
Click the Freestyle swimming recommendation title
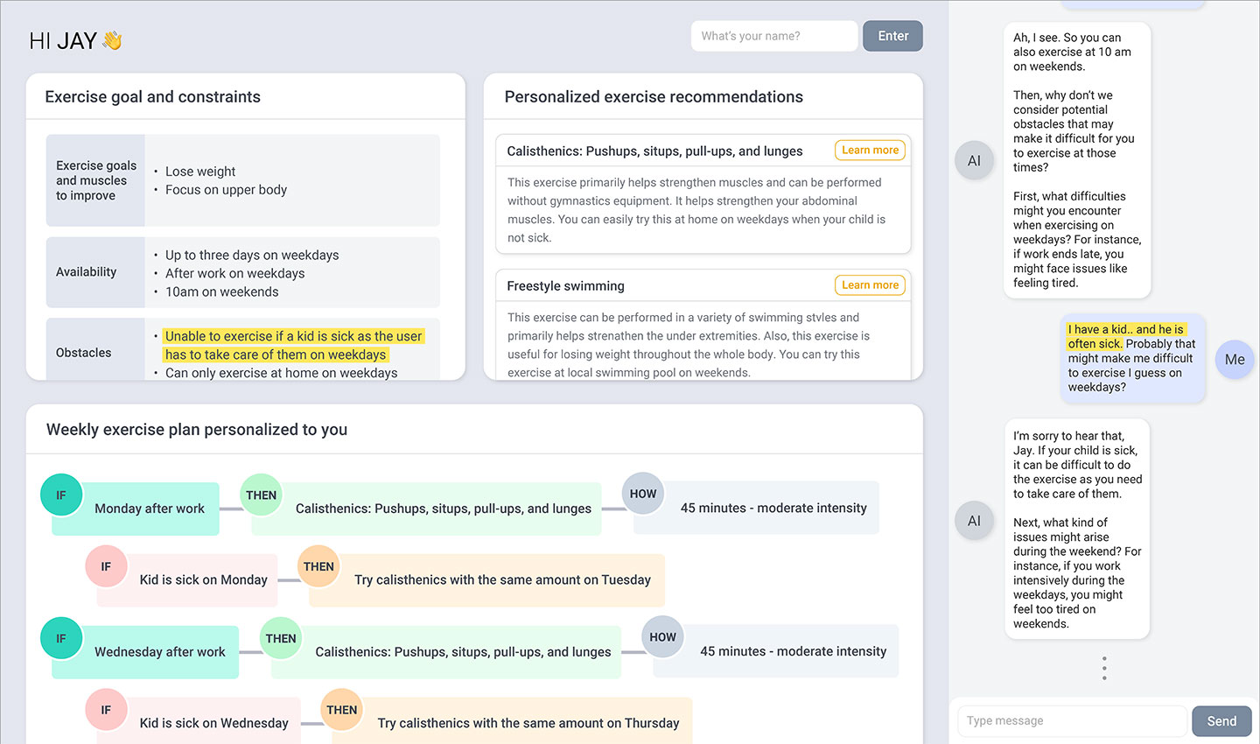(565, 286)
